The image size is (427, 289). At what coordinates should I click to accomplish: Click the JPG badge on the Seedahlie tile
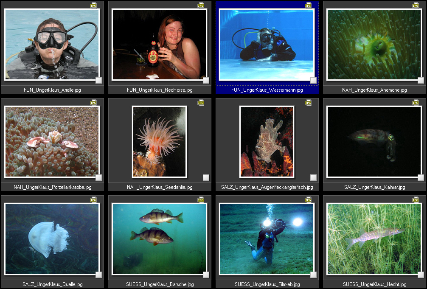(x=201, y=103)
